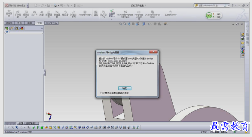The image size is (252, 137).
Task: Zoom to fit in the view toolbar
Action: coord(121,24)
